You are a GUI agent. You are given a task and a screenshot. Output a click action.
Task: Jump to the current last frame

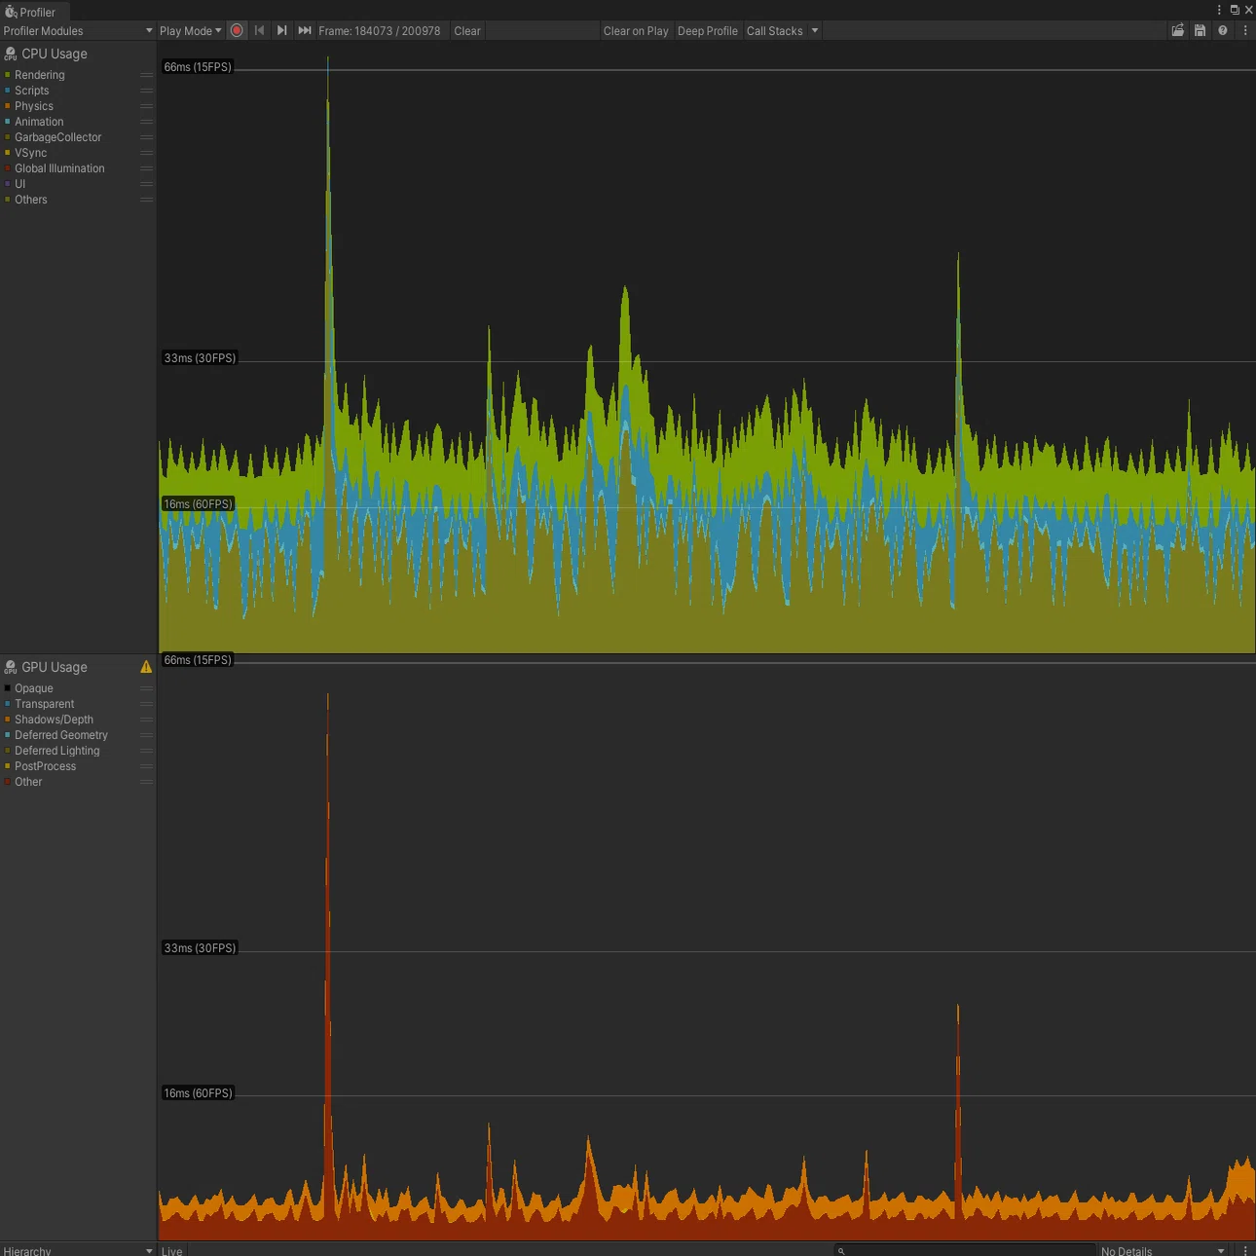[x=304, y=30]
